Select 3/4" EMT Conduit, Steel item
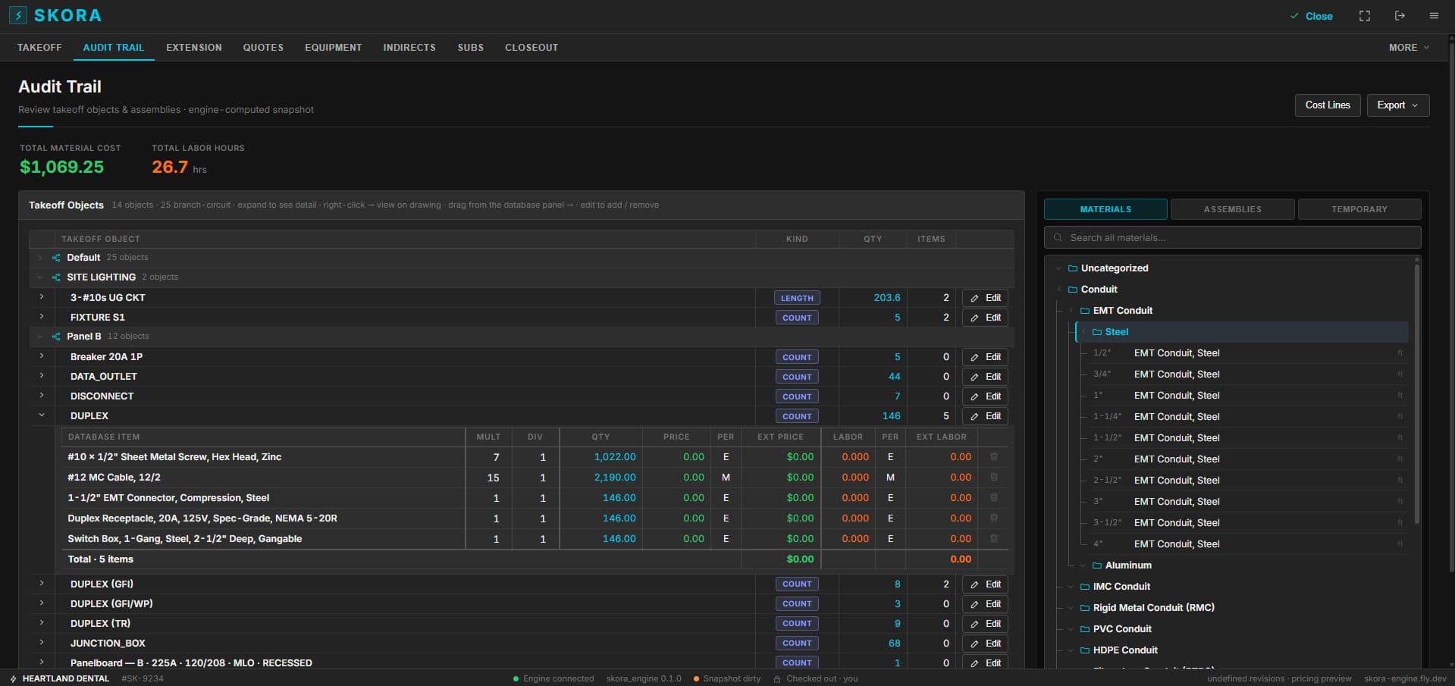Viewport: 1455px width, 686px height. [x=1243, y=374]
